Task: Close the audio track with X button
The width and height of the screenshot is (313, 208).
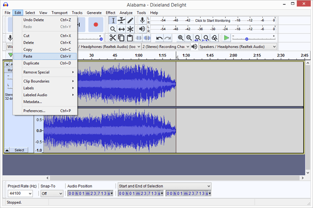Action: (x=7, y=65)
